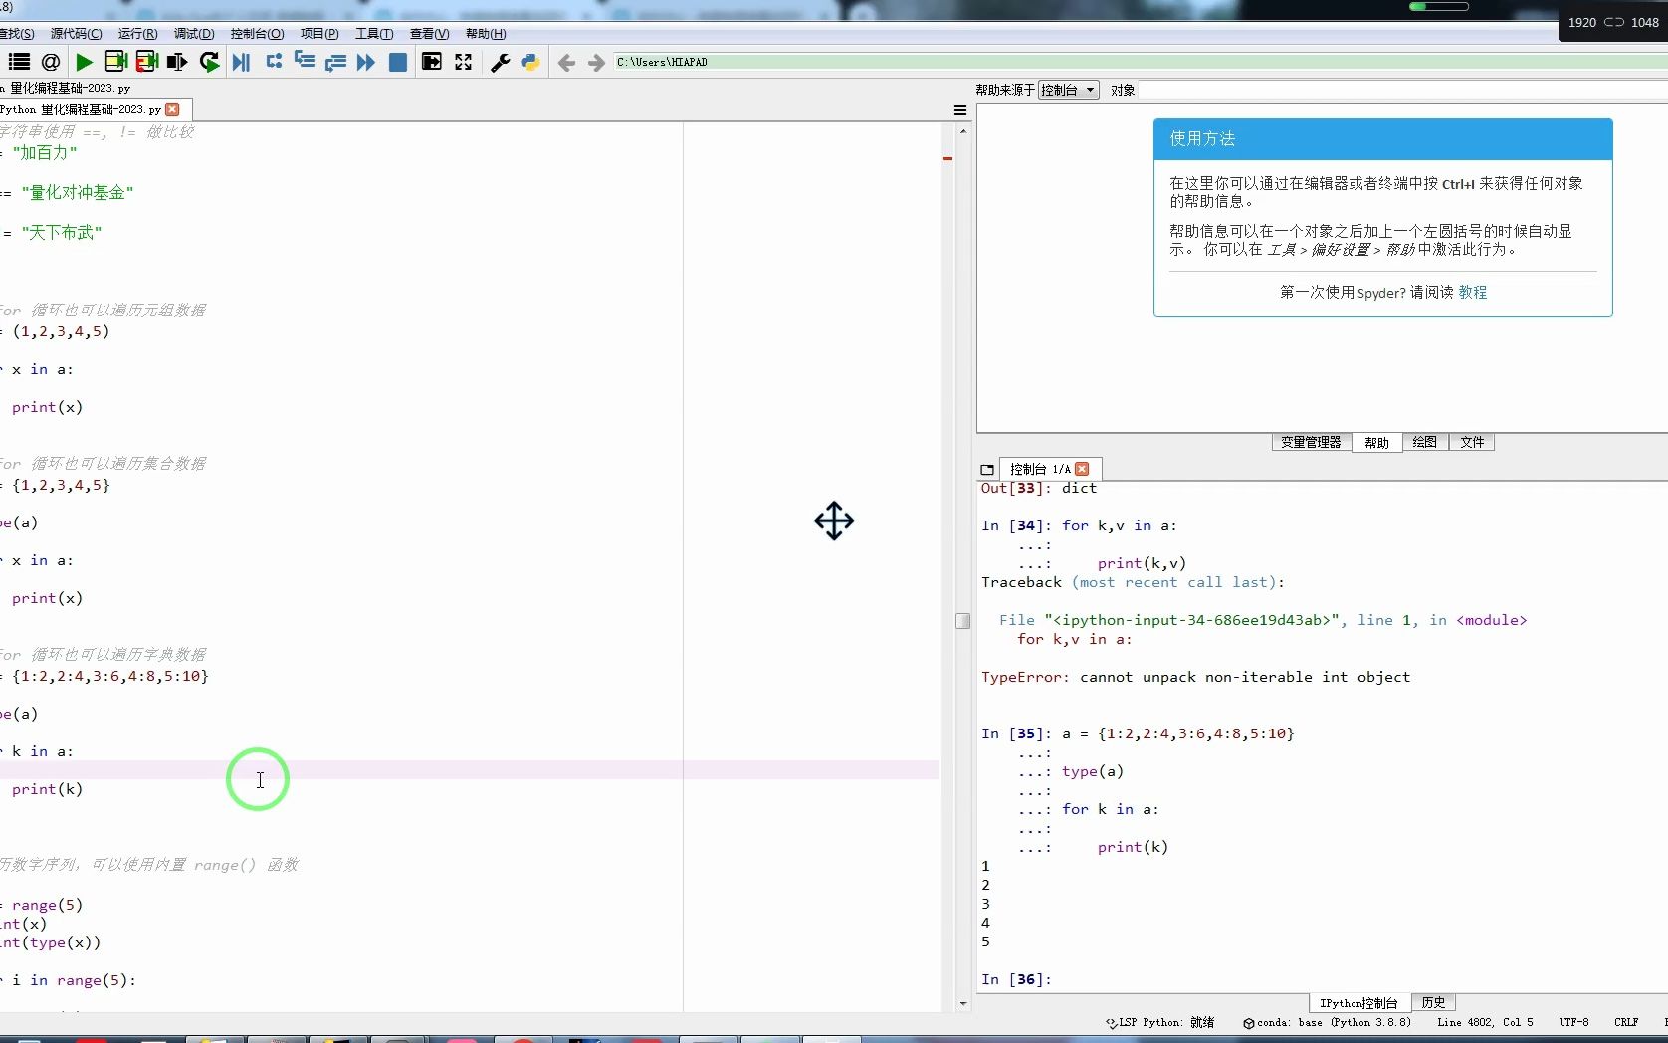Click the "量化对冲基金" string in editor
Viewport: 1668px width, 1043px height.
(78, 192)
